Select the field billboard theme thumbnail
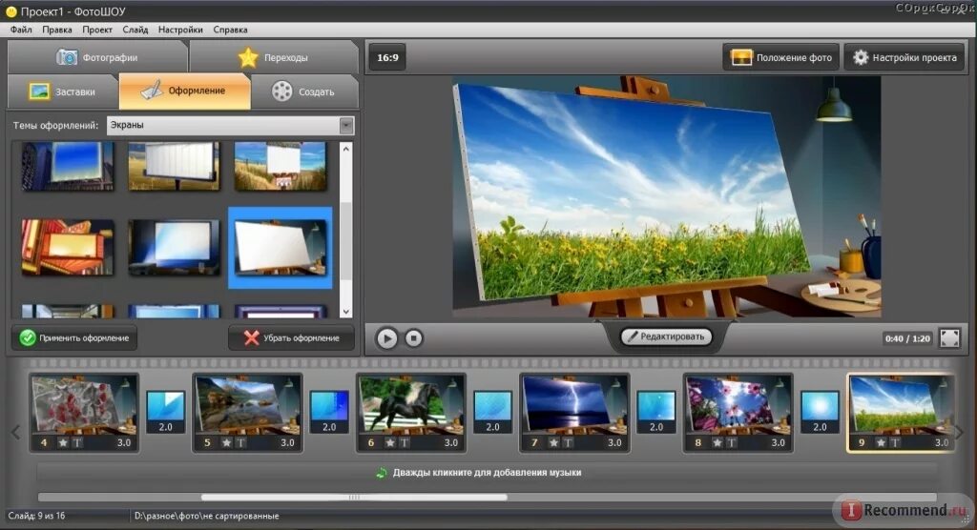The image size is (977, 530). (281, 166)
